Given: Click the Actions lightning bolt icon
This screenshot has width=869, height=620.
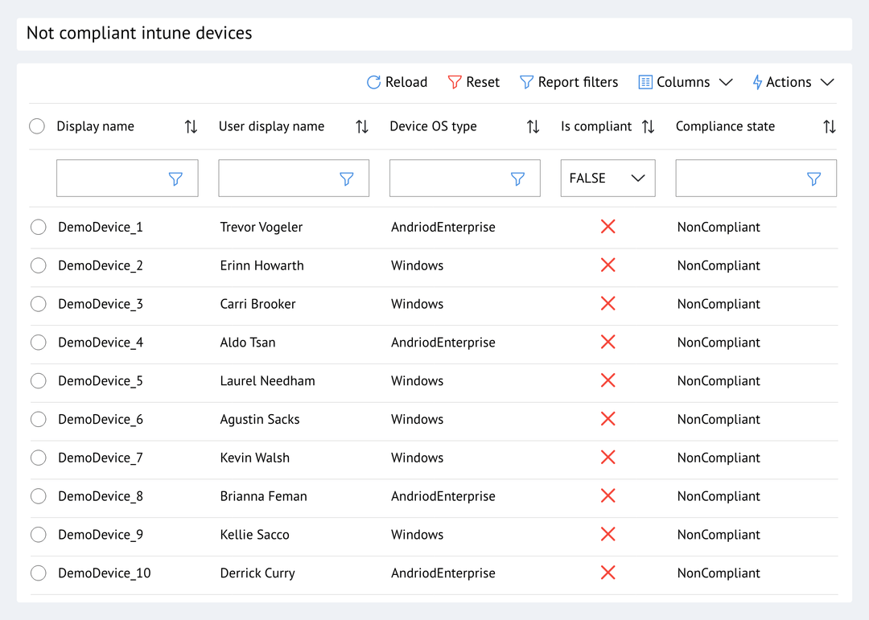Looking at the screenshot, I should click(756, 82).
